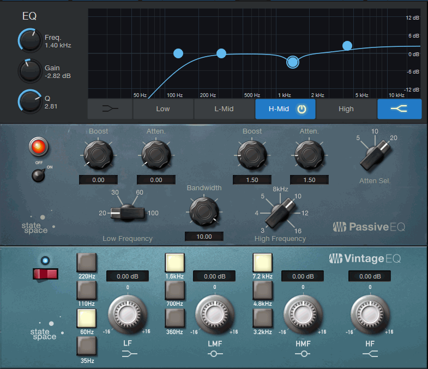
Task: Click the LF gain knob
Action: tap(128, 314)
